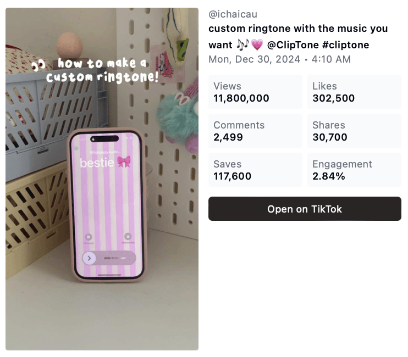Select the Saves stat card

point(255,170)
